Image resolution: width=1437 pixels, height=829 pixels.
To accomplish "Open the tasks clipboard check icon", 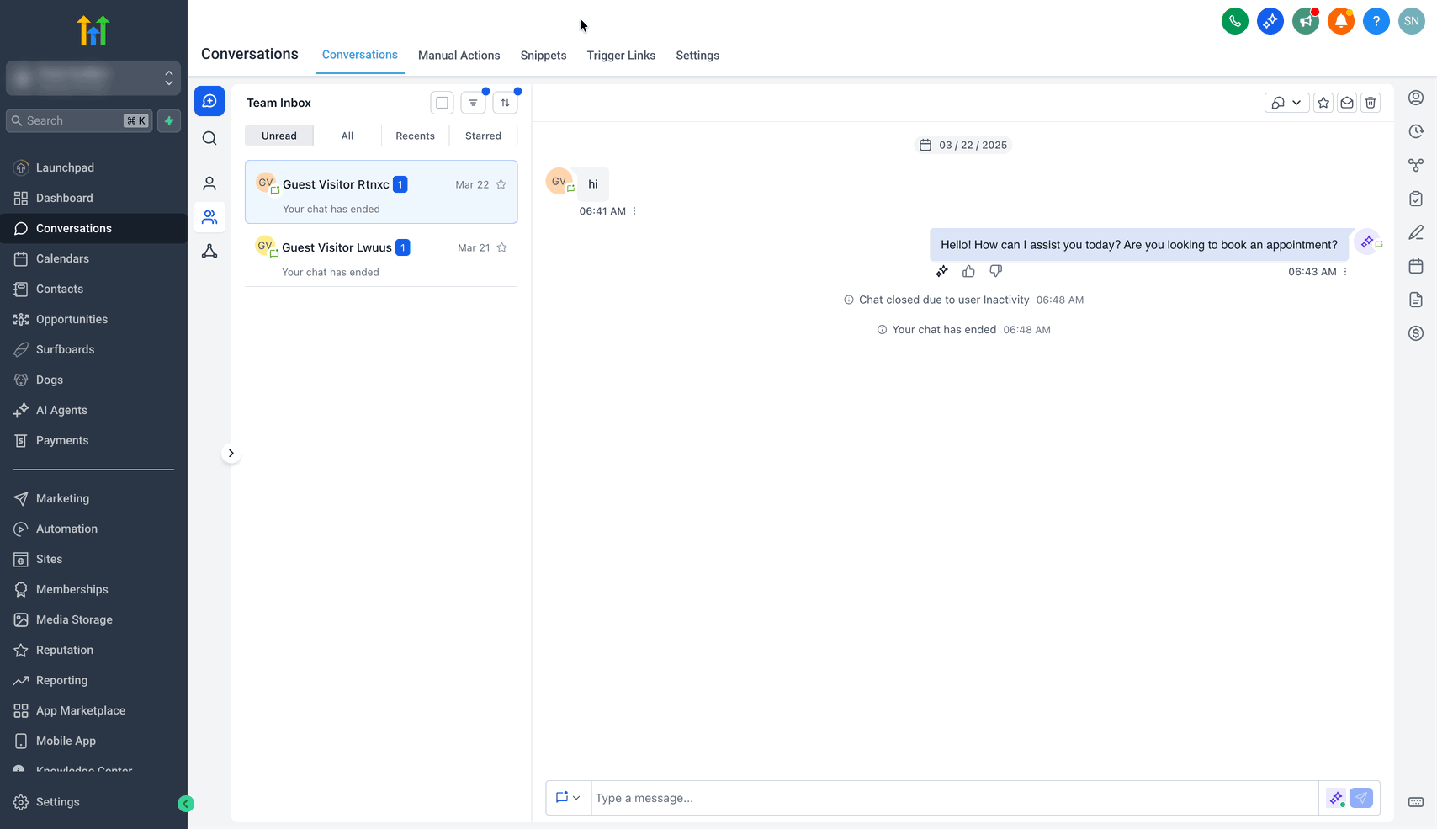I will tap(1416, 199).
